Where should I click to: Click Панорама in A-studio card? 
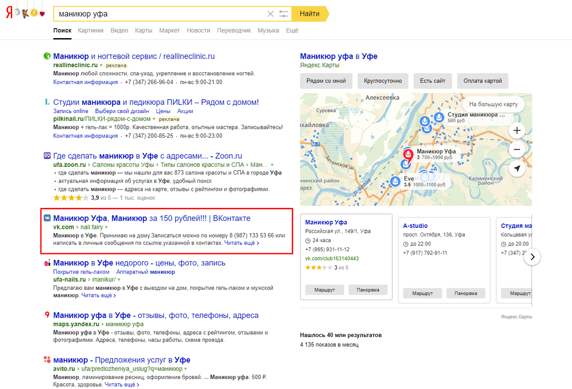pos(466,293)
